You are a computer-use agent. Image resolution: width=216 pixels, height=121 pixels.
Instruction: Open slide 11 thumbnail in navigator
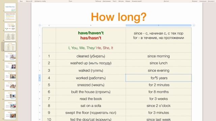coord(10,106)
